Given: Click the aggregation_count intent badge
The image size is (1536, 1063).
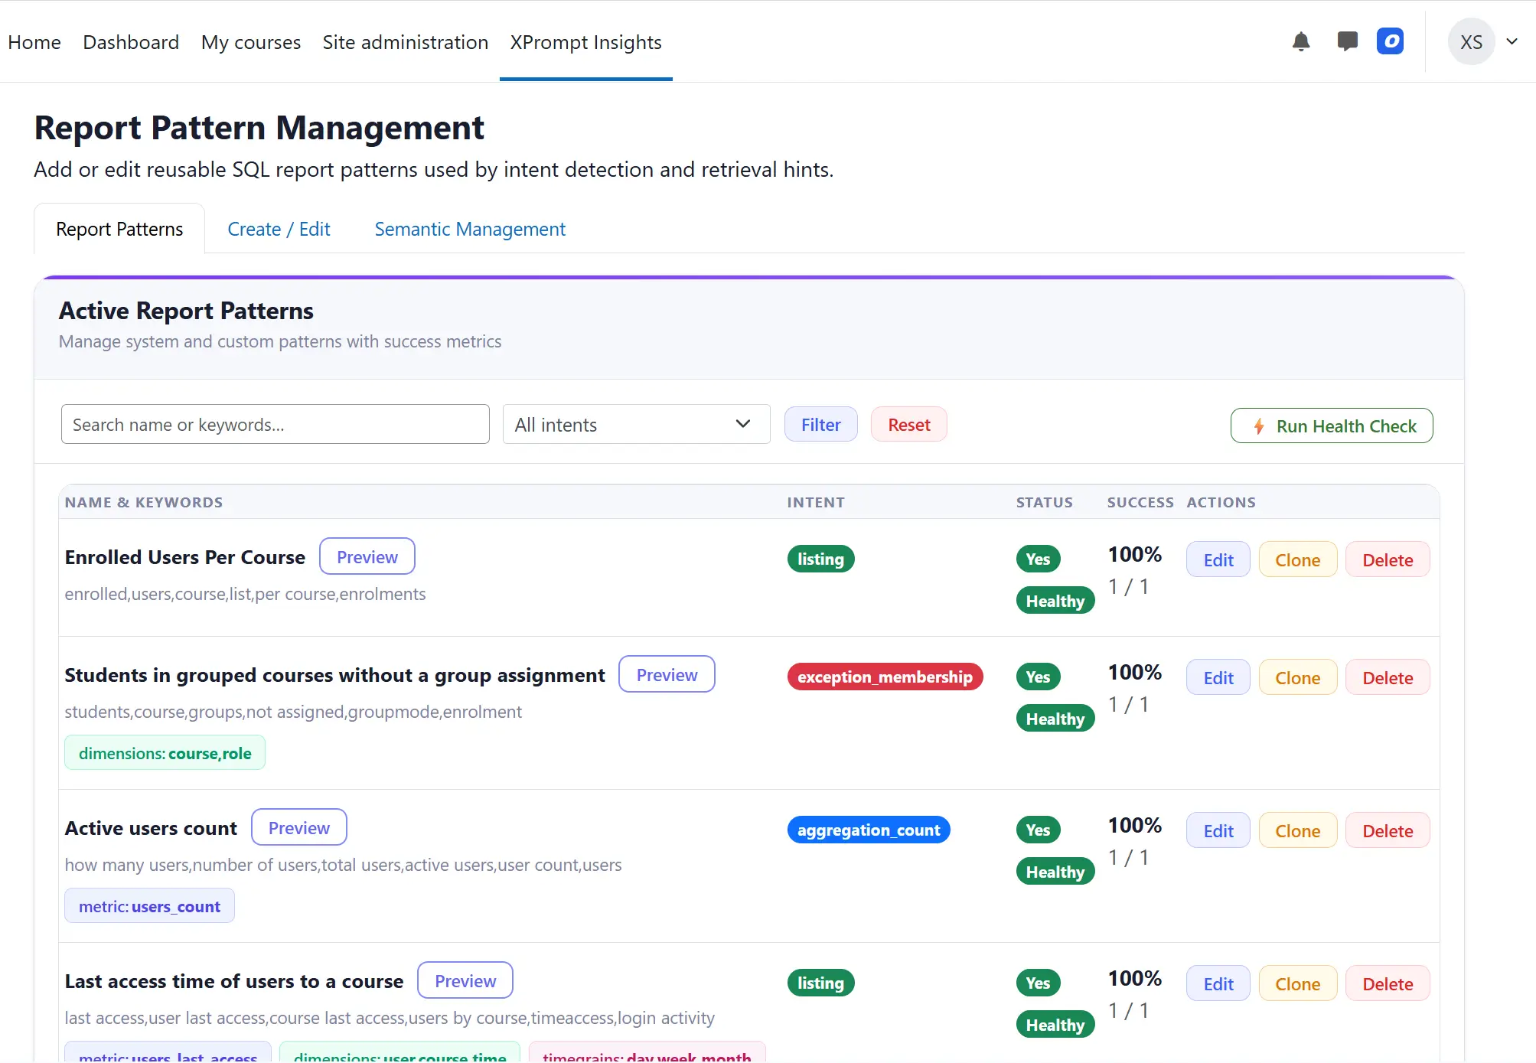Looking at the screenshot, I should point(869,830).
